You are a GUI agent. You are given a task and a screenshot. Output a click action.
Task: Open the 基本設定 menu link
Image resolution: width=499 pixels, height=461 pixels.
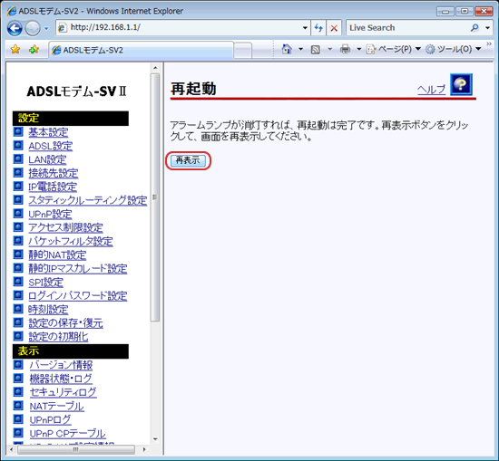point(48,132)
